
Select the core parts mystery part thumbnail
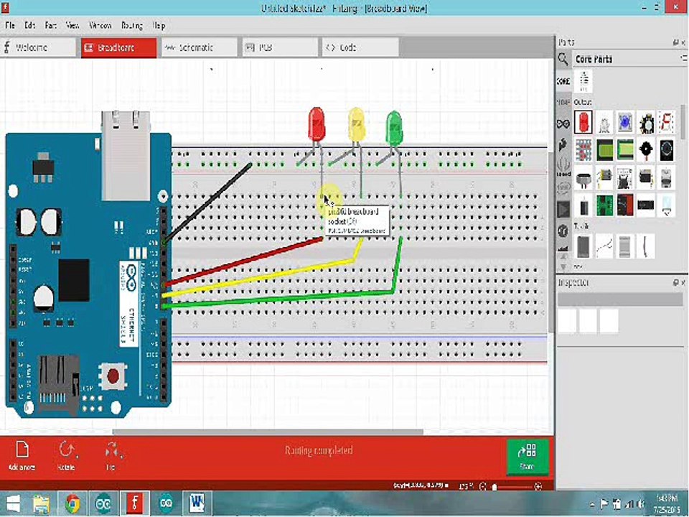tap(583, 81)
